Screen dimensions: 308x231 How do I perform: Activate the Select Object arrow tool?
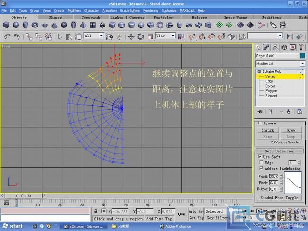pyautogui.click(x=60, y=36)
